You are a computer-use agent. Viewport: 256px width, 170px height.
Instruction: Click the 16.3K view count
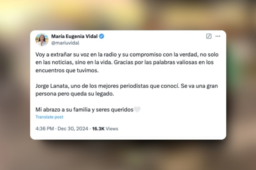98,129
